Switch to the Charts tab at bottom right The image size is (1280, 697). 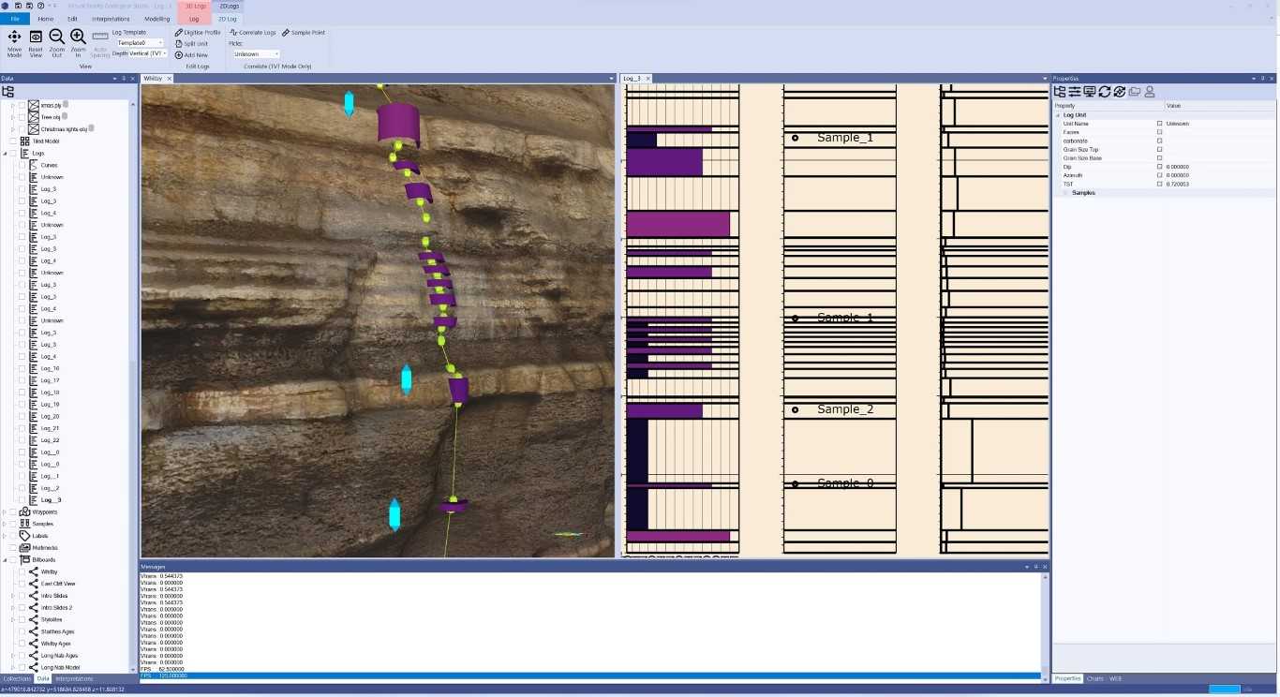pyautogui.click(x=1094, y=678)
